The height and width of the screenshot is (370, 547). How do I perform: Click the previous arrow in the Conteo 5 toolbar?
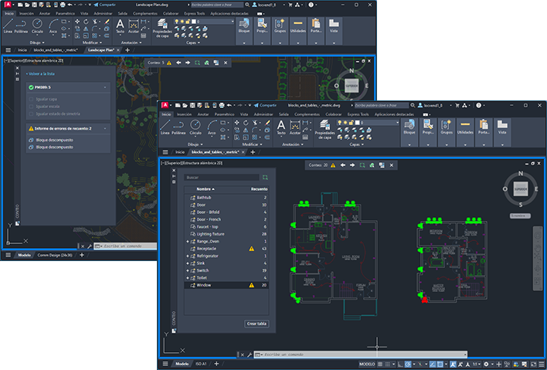pos(178,63)
